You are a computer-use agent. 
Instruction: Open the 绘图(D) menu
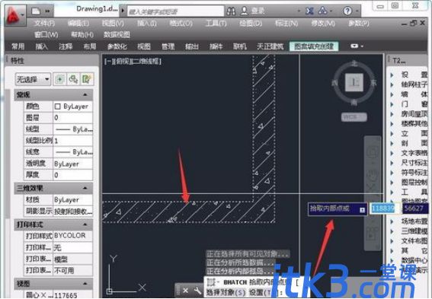pyautogui.click(x=251, y=24)
